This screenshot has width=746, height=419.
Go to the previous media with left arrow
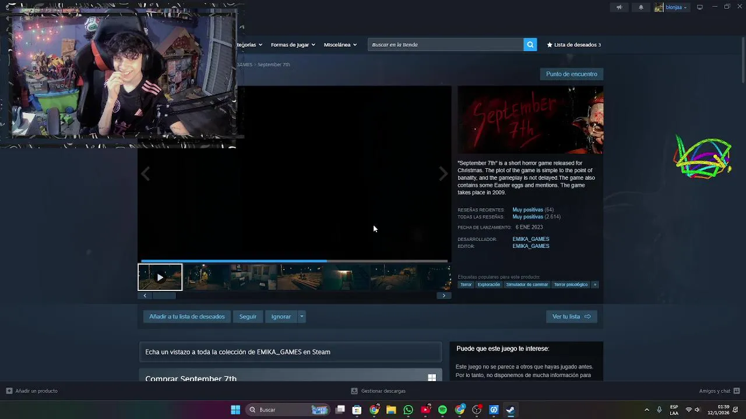[145, 173]
